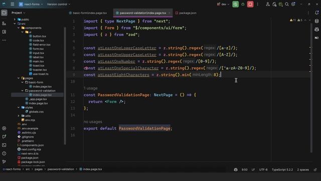
Task: Click password-validation breadcrumb
Action: coord(61,169)
